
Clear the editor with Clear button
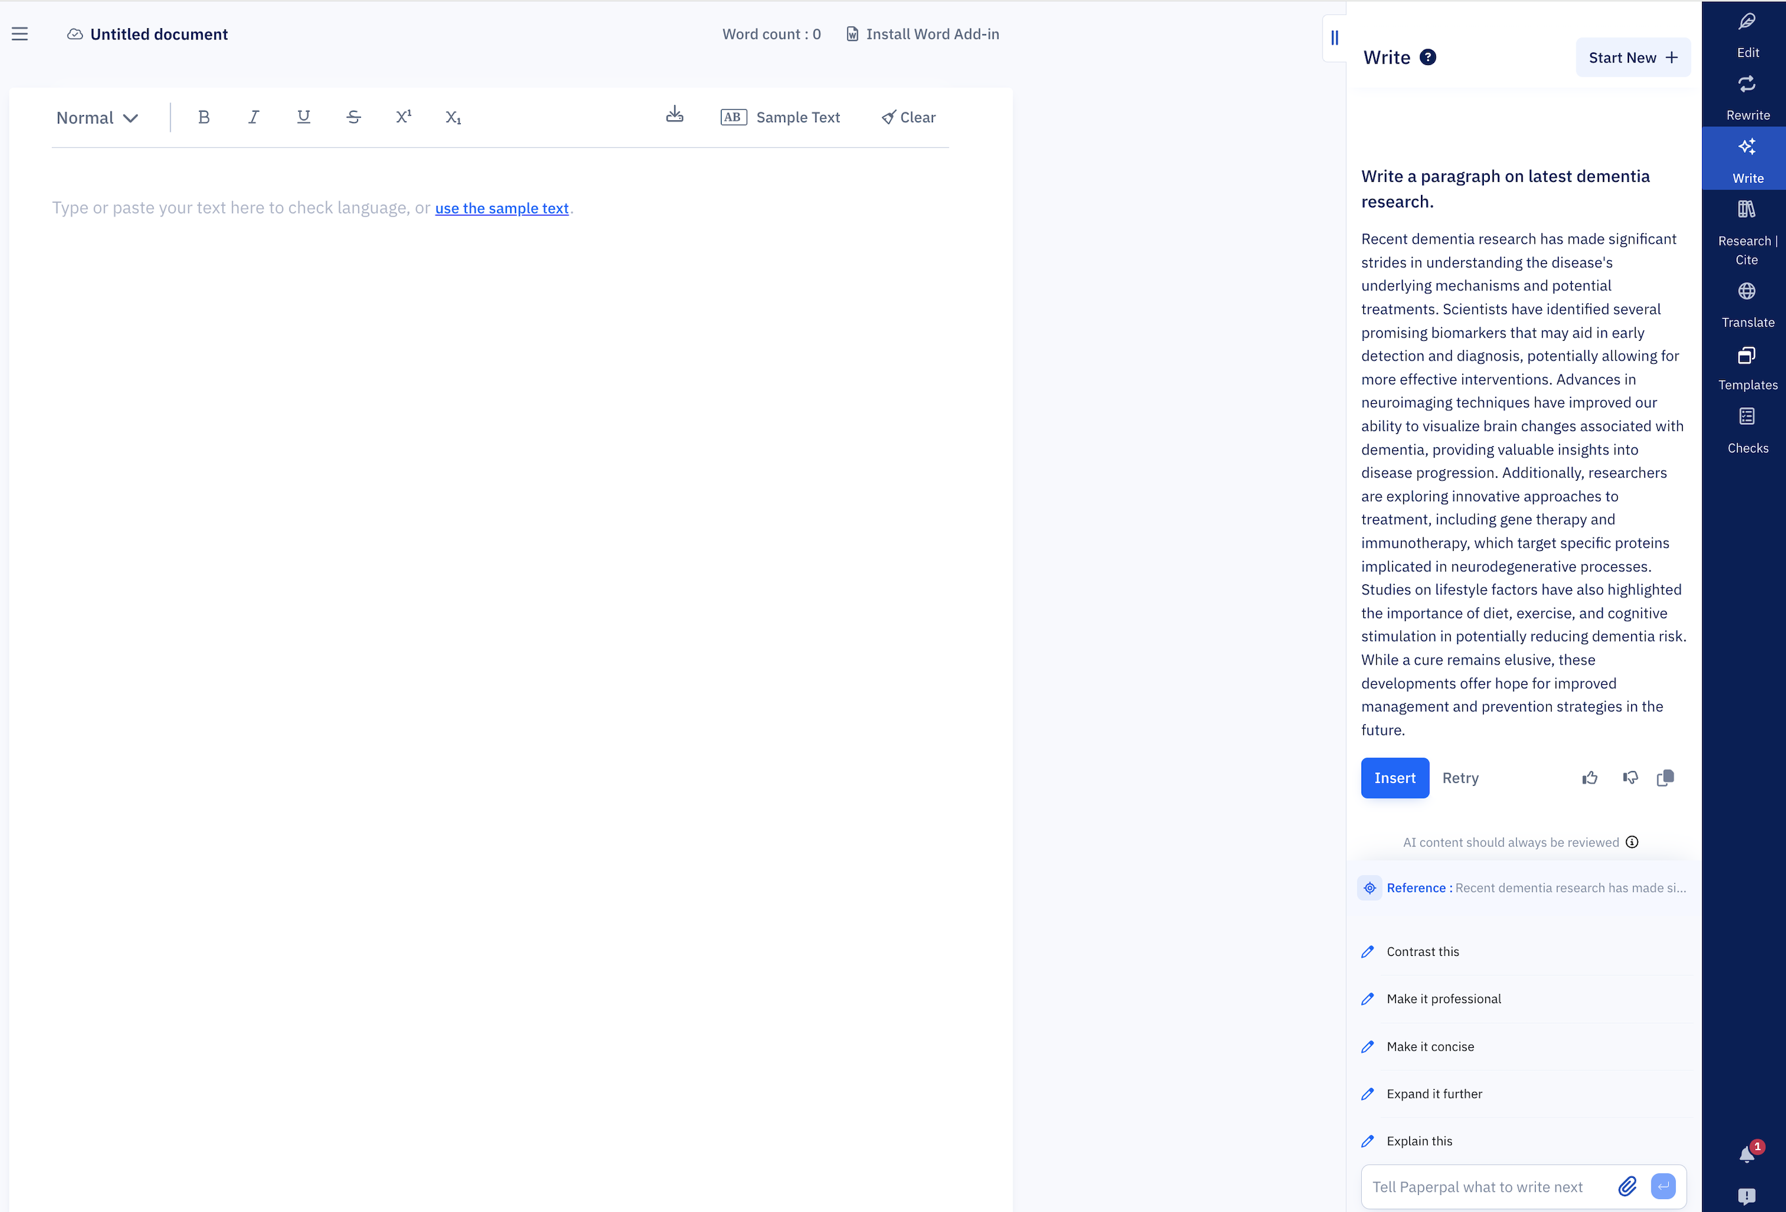click(908, 117)
